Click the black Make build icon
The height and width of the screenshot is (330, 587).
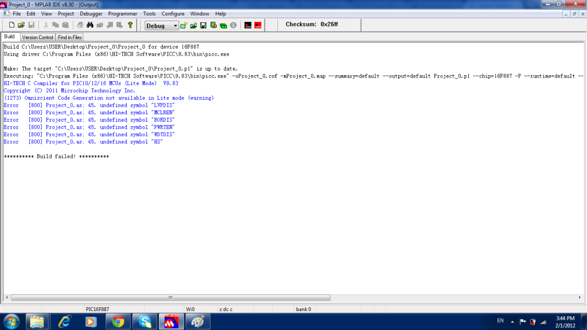[248, 25]
